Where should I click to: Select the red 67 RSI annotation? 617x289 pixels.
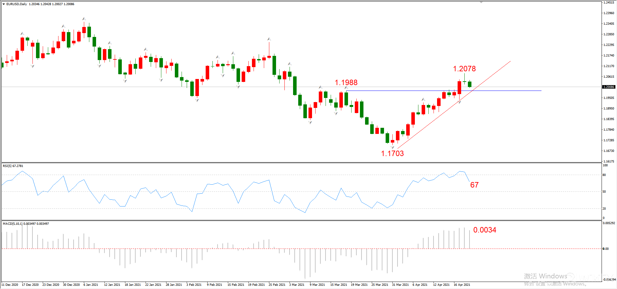tap(474, 185)
